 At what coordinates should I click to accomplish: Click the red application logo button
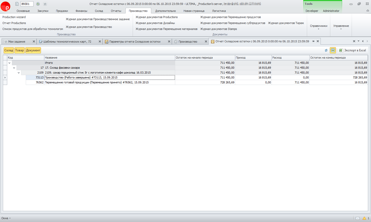click(5, 6)
